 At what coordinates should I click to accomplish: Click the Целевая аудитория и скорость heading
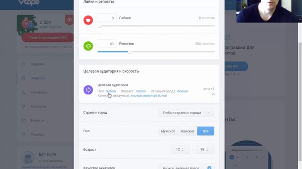click(x=111, y=71)
